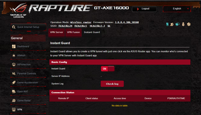Switch to the VPN Server tab

[x=56, y=33]
